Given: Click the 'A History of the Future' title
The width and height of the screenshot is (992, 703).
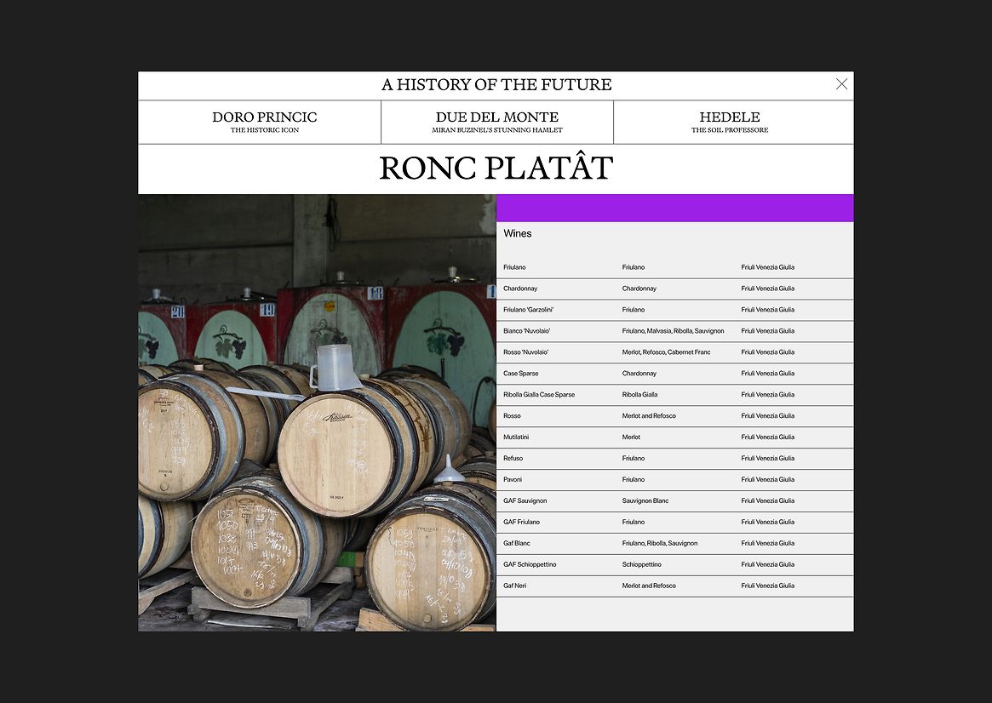Looking at the screenshot, I should tap(496, 85).
